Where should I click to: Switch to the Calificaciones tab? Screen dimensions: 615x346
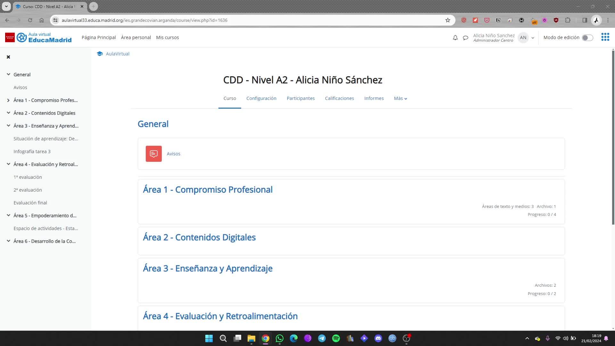[339, 98]
